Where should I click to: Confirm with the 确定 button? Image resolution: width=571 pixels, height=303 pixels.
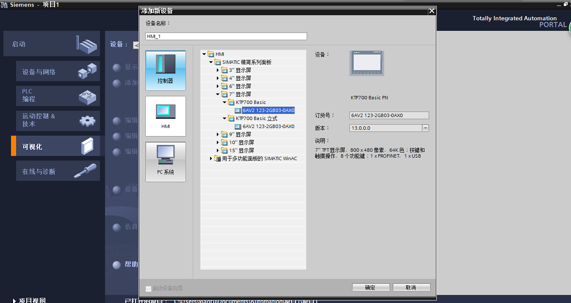click(x=371, y=287)
